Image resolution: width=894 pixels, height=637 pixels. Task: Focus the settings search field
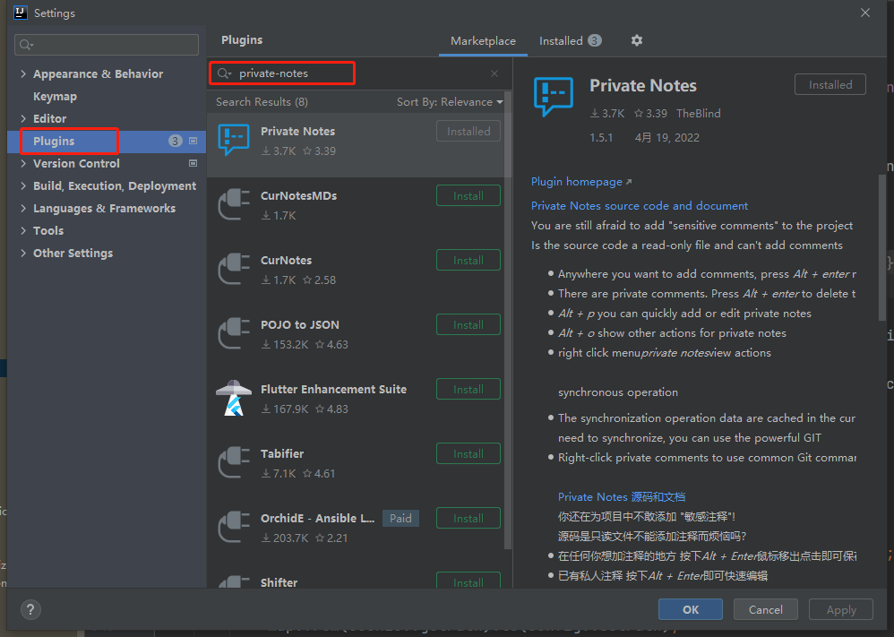coord(107,45)
